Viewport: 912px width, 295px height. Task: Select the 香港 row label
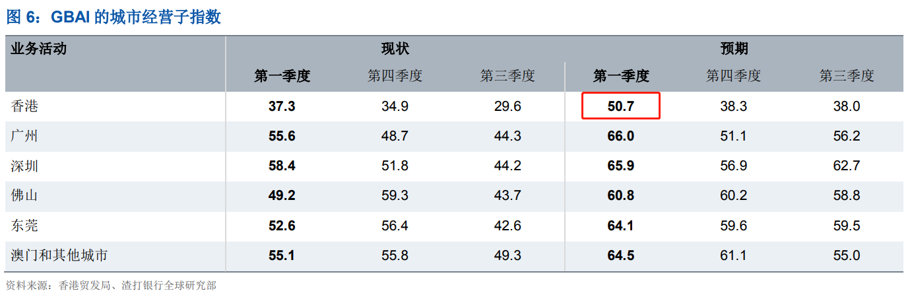tap(25, 106)
